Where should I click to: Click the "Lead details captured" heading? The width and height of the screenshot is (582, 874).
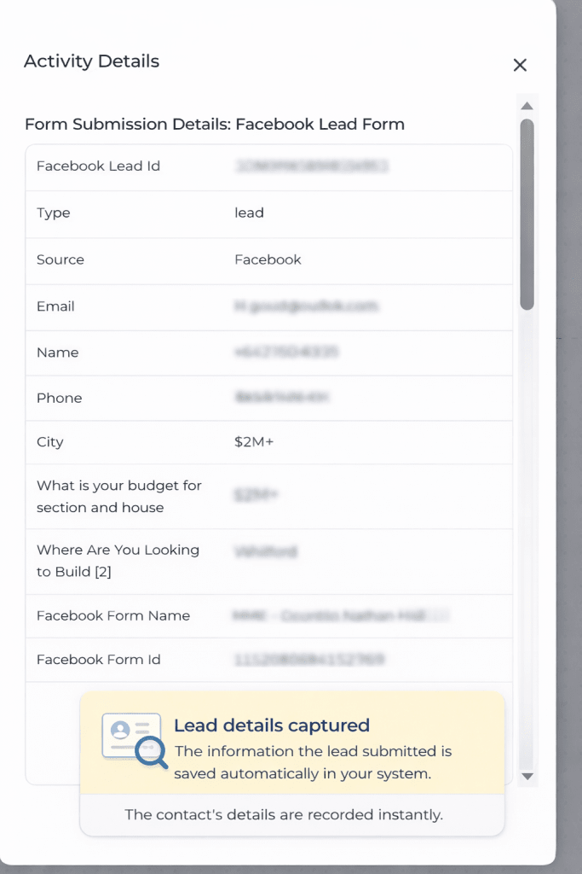tap(271, 725)
